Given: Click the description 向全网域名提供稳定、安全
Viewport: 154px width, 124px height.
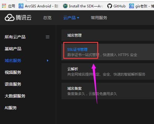Looking at the screenshot, I should (89, 74).
